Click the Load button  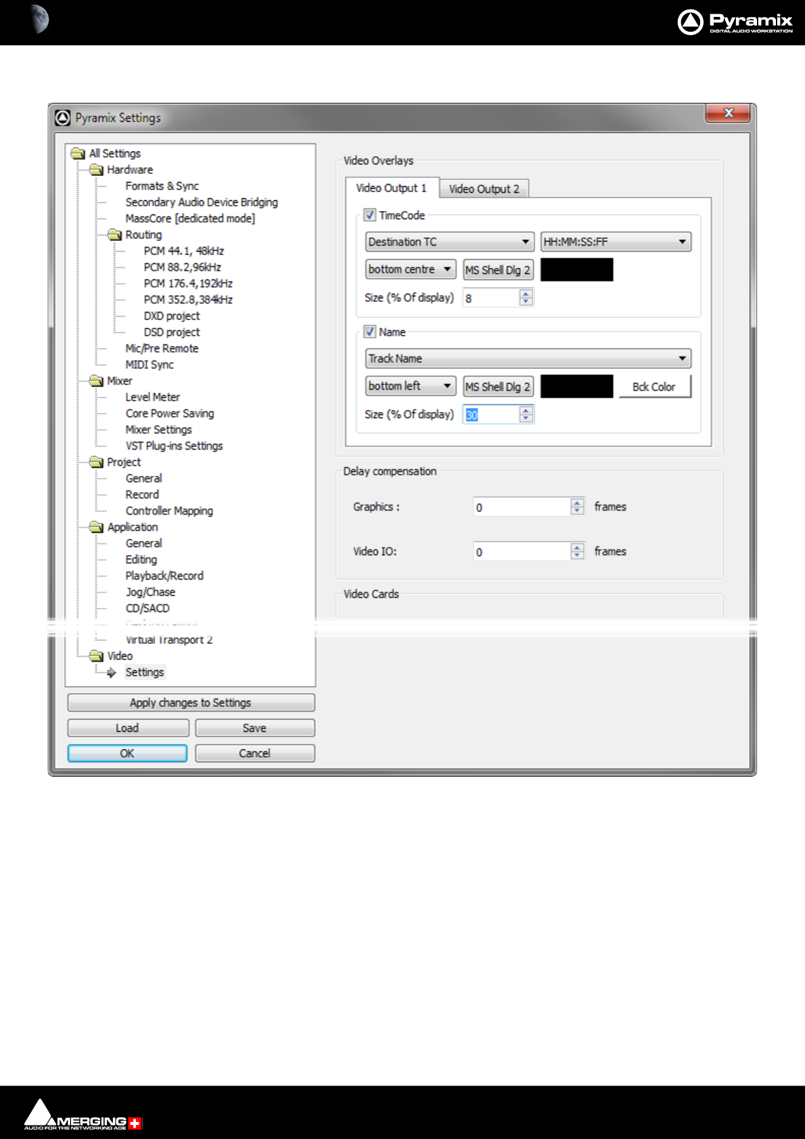pos(128,728)
